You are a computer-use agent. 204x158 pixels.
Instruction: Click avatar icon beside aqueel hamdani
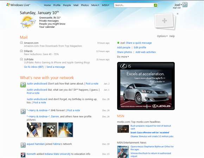[x=23, y=145]
